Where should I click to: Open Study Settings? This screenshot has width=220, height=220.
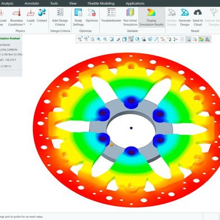78,17
